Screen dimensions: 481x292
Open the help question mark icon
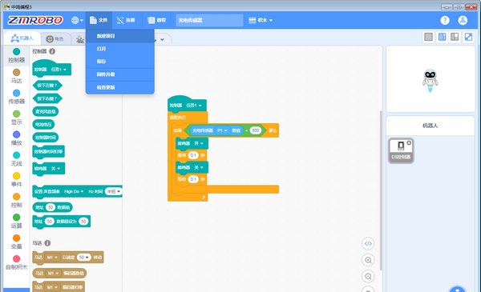point(444,20)
